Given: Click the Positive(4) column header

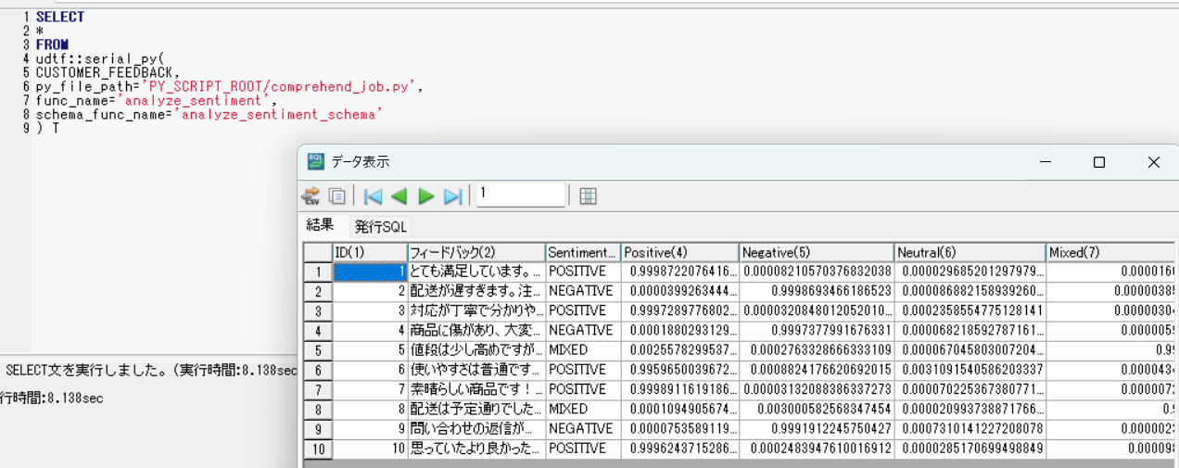Looking at the screenshot, I should click(x=679, y=253).
